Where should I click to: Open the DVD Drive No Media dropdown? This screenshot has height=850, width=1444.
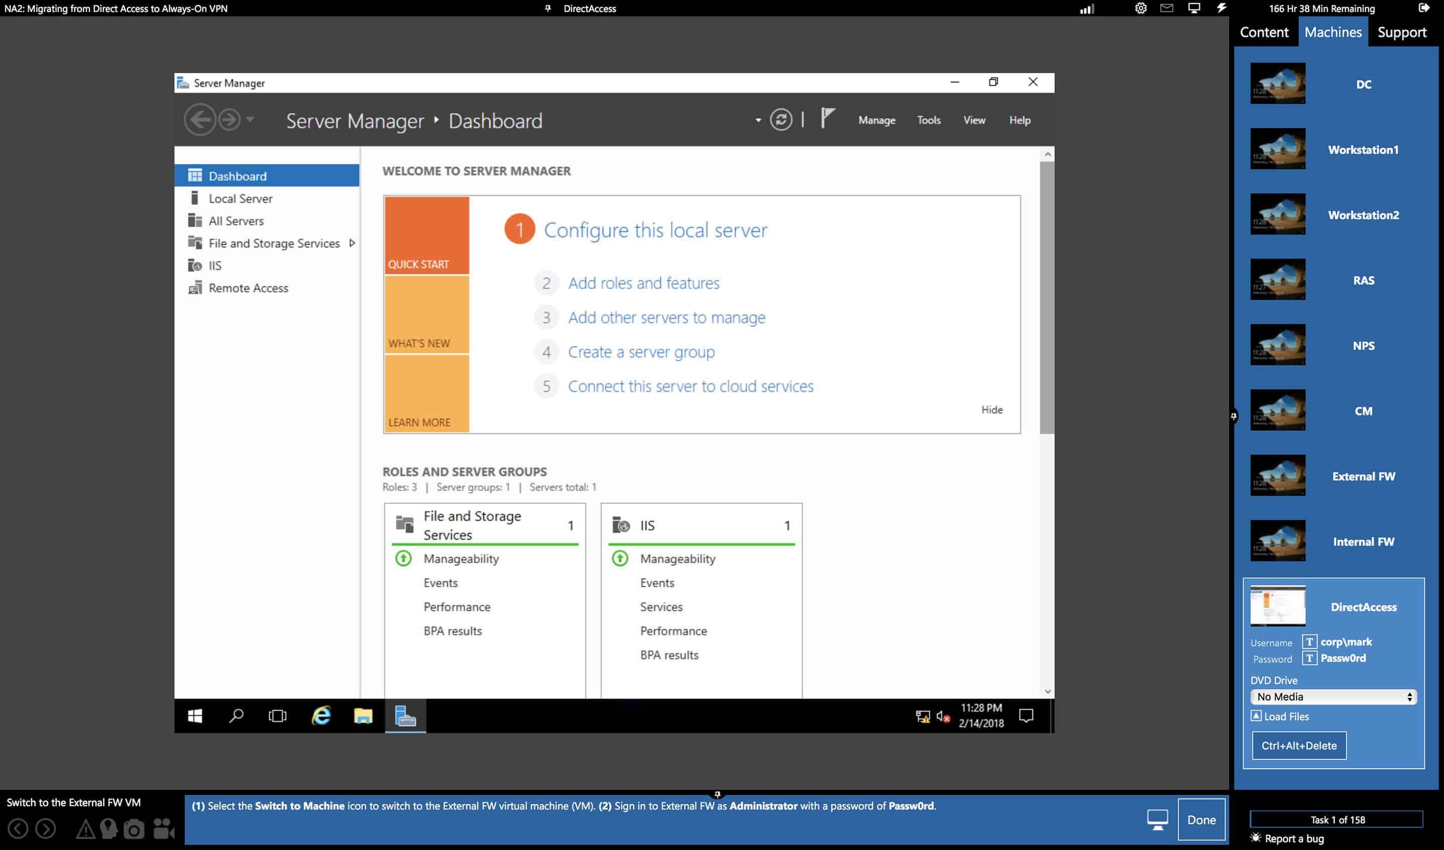[x=1333, y=697]
